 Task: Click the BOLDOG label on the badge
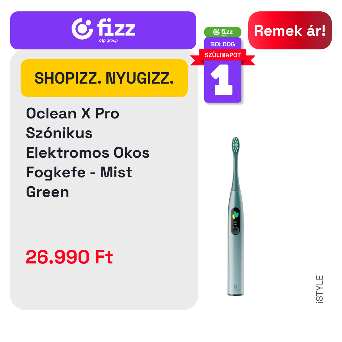click(x=223, y=44)
